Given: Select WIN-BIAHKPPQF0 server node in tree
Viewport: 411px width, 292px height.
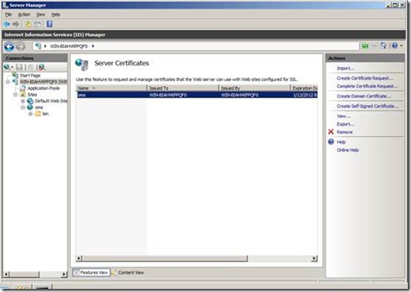Looking at the screenshot, I should [x=43, y=82].
